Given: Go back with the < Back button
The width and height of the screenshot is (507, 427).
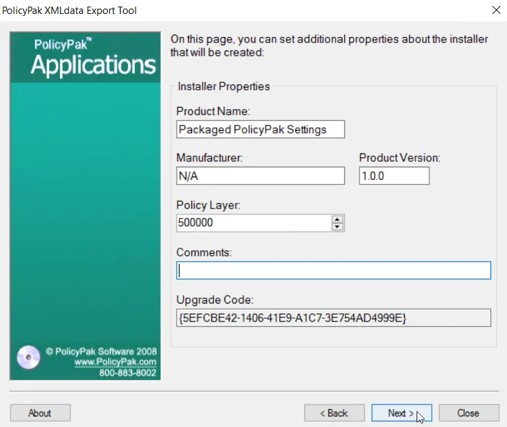Looking at the screenshot, I should click(x=334, y=413).
